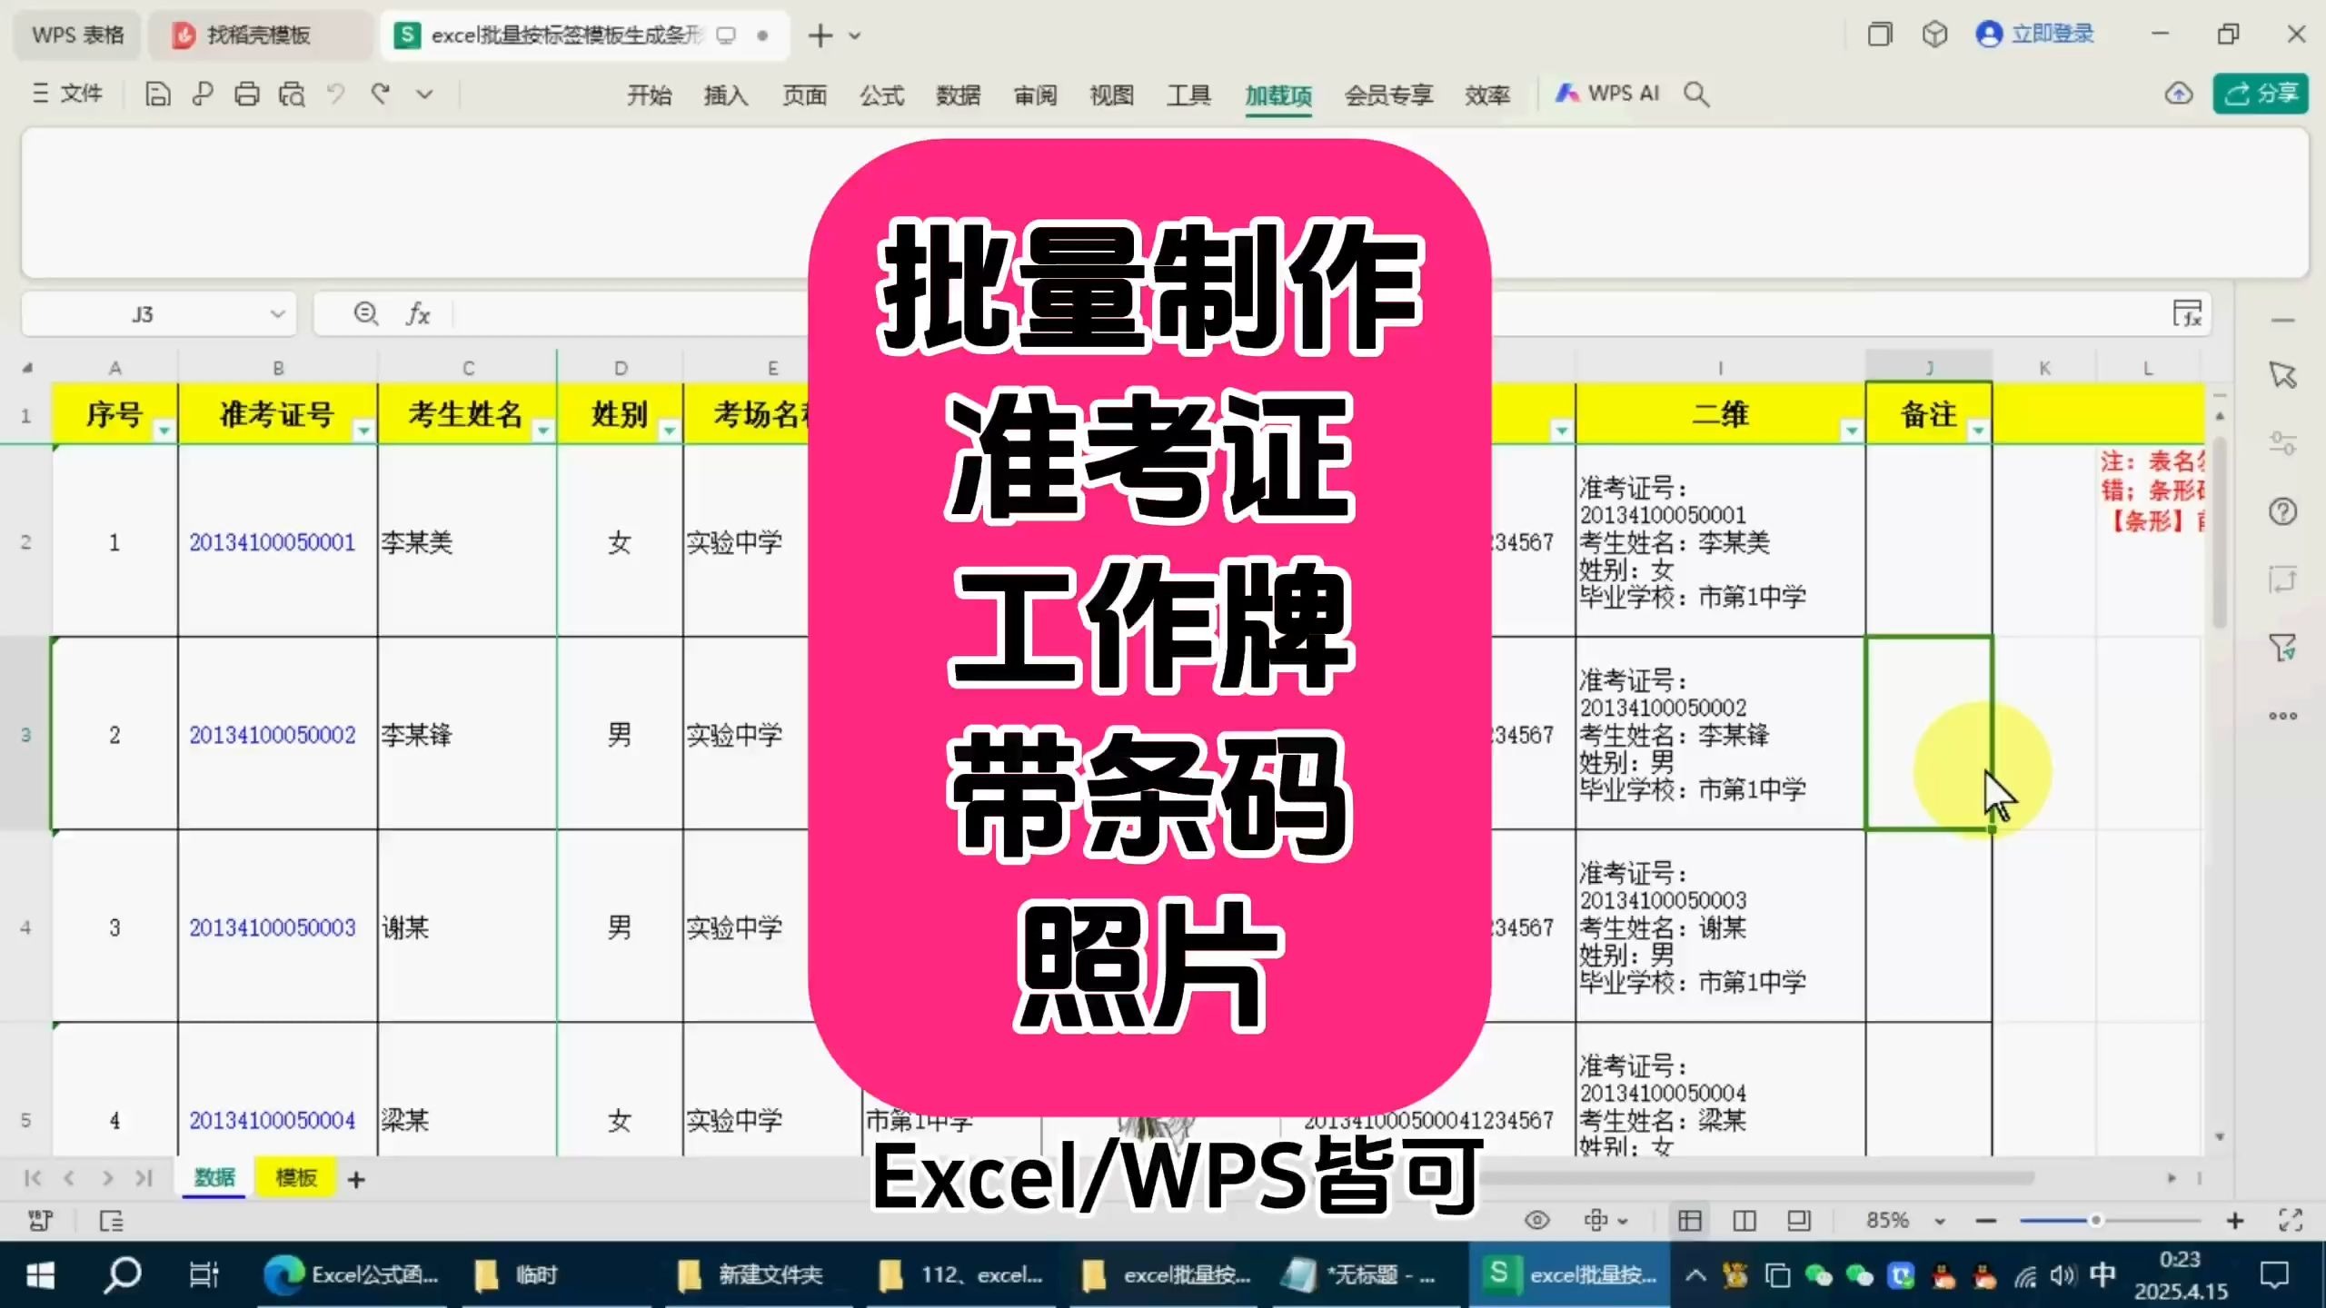Switch to the 数据 ribbon tab
The width and height of the screenshot is (2326, 1308).
[x=958, y=94]
